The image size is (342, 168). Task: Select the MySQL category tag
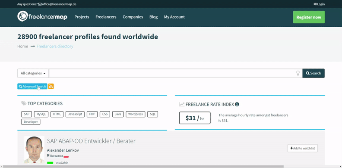tap(41, 114)
